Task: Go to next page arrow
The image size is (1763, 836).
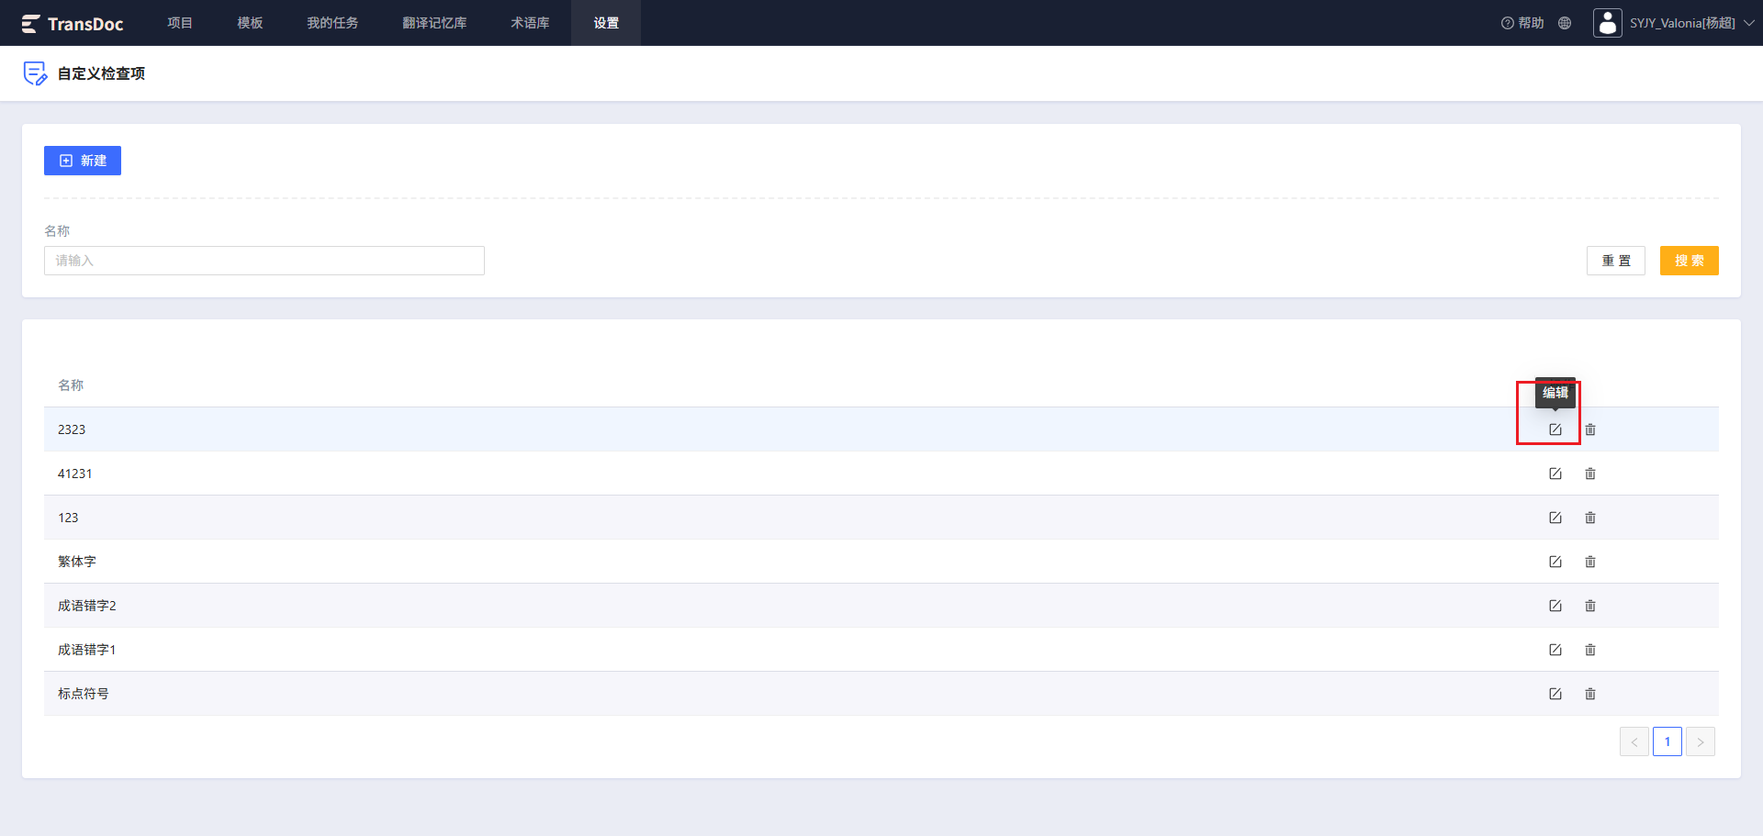Action: click(x=1701, y=741)
